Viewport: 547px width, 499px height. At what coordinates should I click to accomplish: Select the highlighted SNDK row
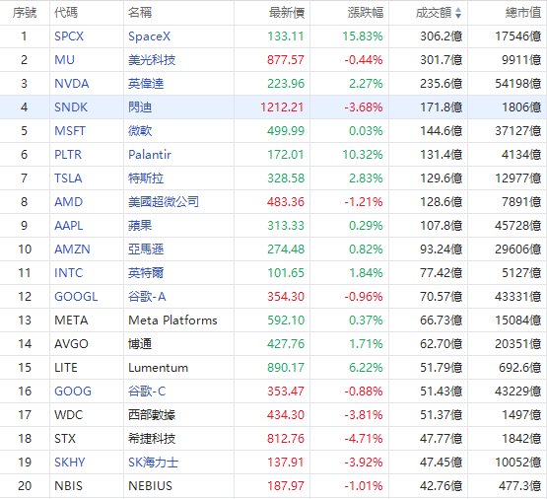274,107
